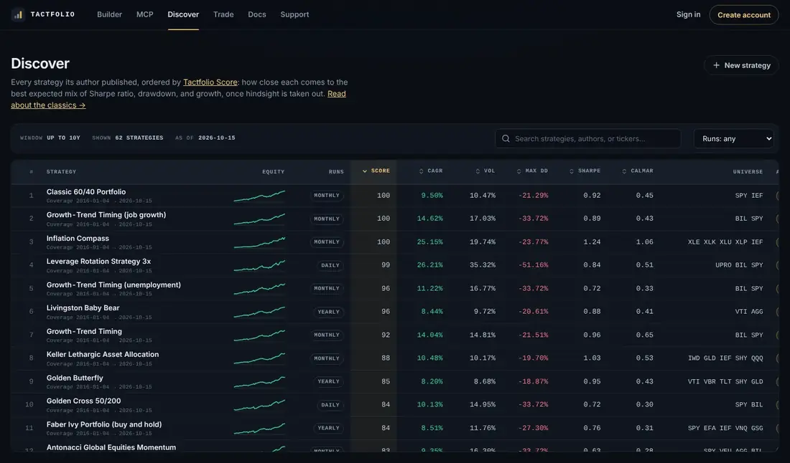
Task: Sort by the SHARPE column header
Action: tap(585, 171)
